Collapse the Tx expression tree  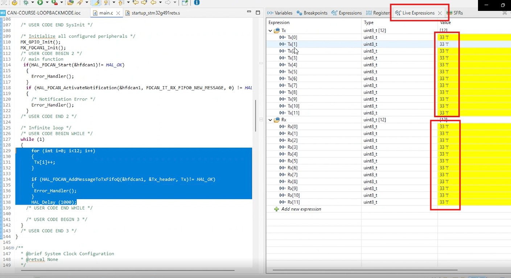[x=270, y=30]
